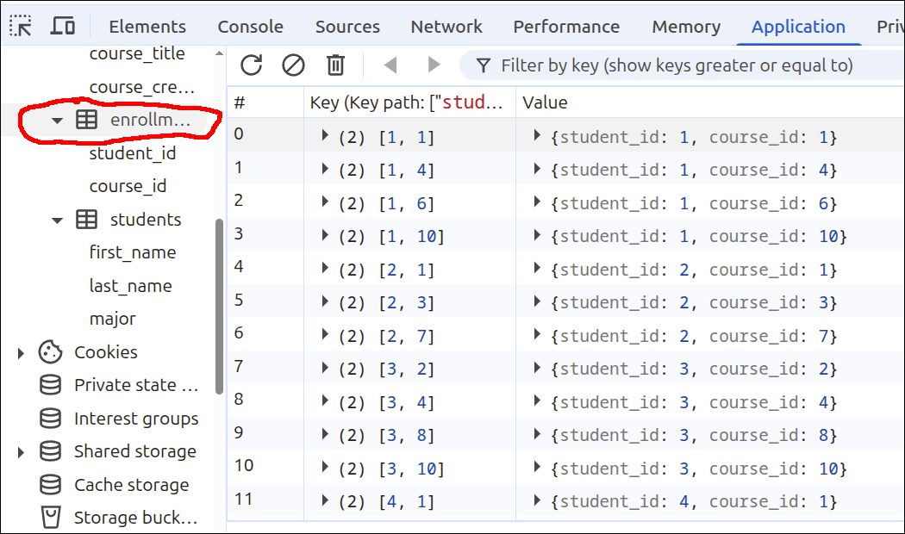Click the Cache storage database icon
905x534 pixels.
(49, 484)
